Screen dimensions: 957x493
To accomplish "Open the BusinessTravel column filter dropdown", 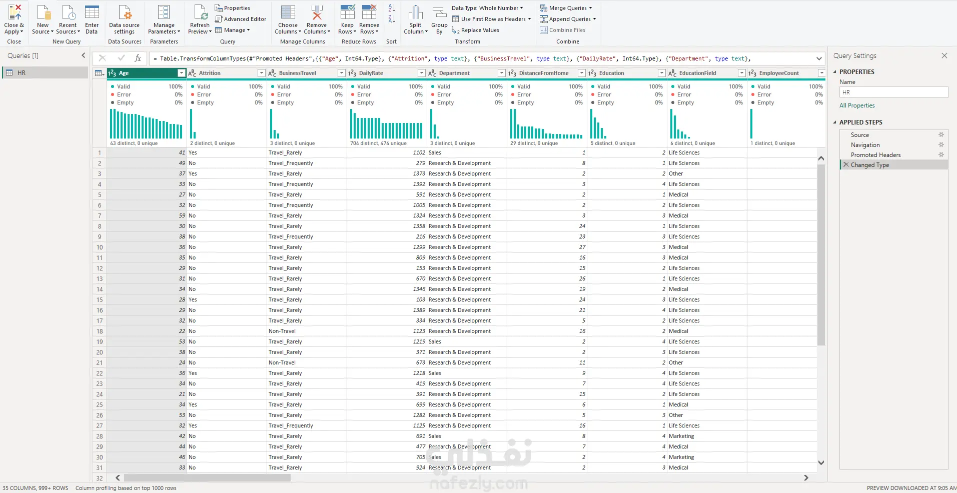I will point(341,73).
